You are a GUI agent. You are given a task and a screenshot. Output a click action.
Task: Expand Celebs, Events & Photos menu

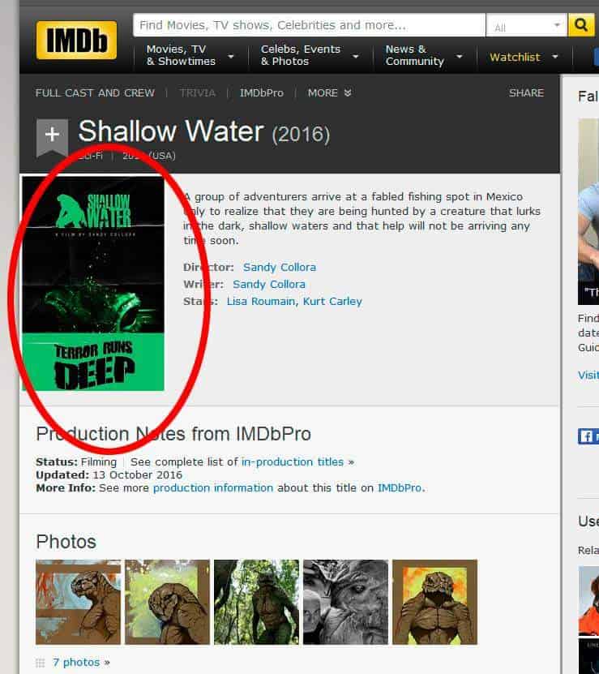[309, 55]
